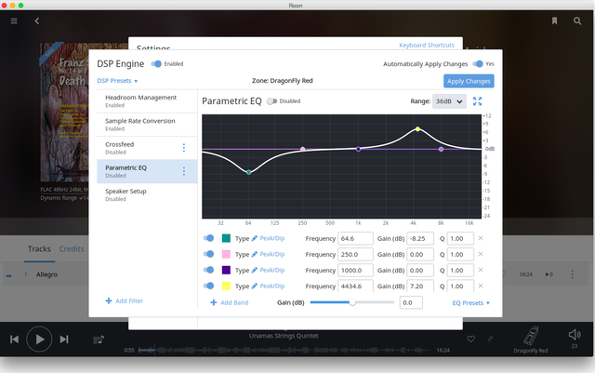This screenshot has height=373, width=595.
Task: Click the volume speaker icon
Action: (x=575, y=335)
